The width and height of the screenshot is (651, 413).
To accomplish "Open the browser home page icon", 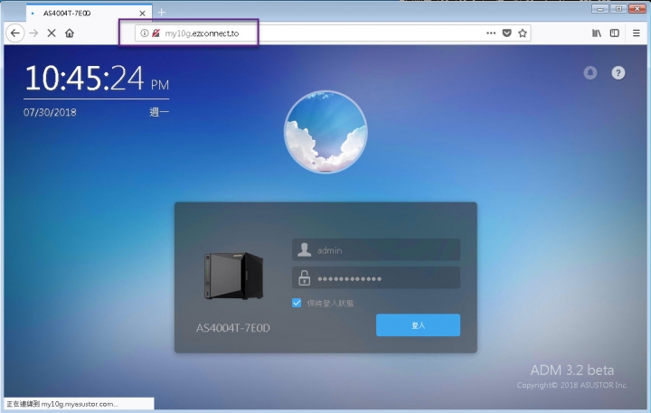I will coord(70,33).
